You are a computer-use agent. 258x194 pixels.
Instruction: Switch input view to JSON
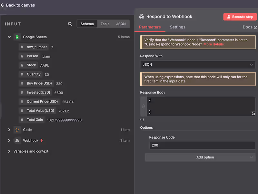(x=121, y=24)
